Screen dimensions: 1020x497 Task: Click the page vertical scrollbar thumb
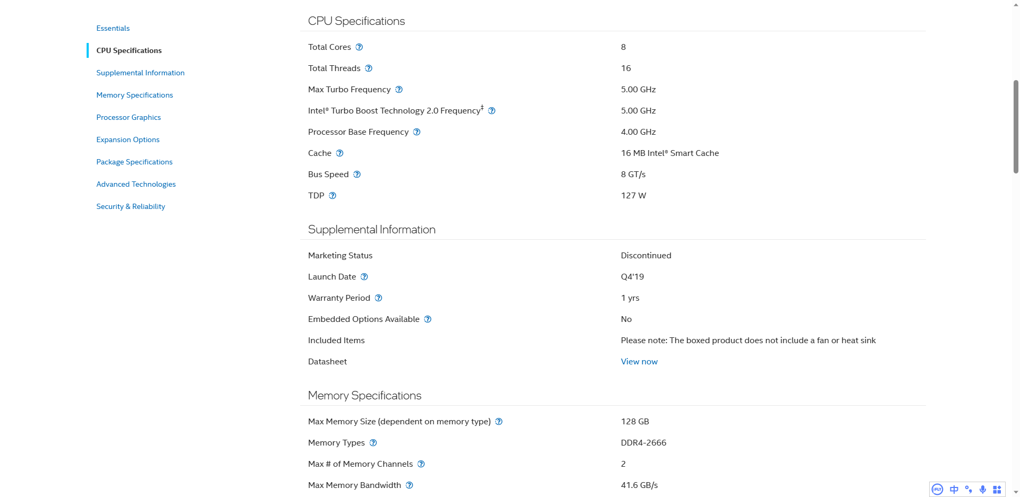pos(1016,127)
